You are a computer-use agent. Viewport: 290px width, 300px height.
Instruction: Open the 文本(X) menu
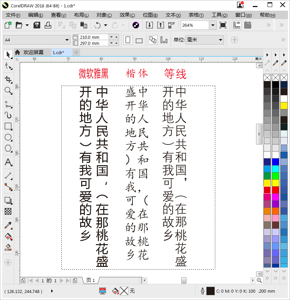[x=173, y=15]
